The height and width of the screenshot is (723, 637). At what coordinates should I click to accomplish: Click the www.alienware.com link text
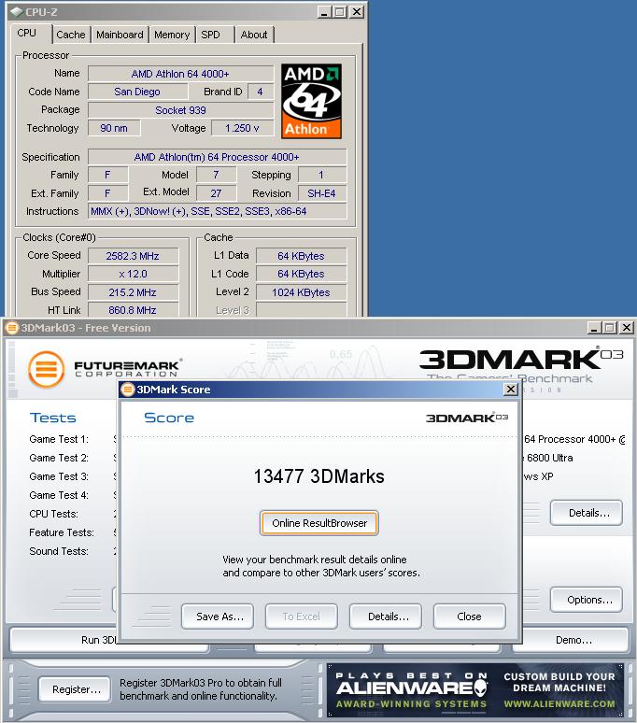click(559, 704)
